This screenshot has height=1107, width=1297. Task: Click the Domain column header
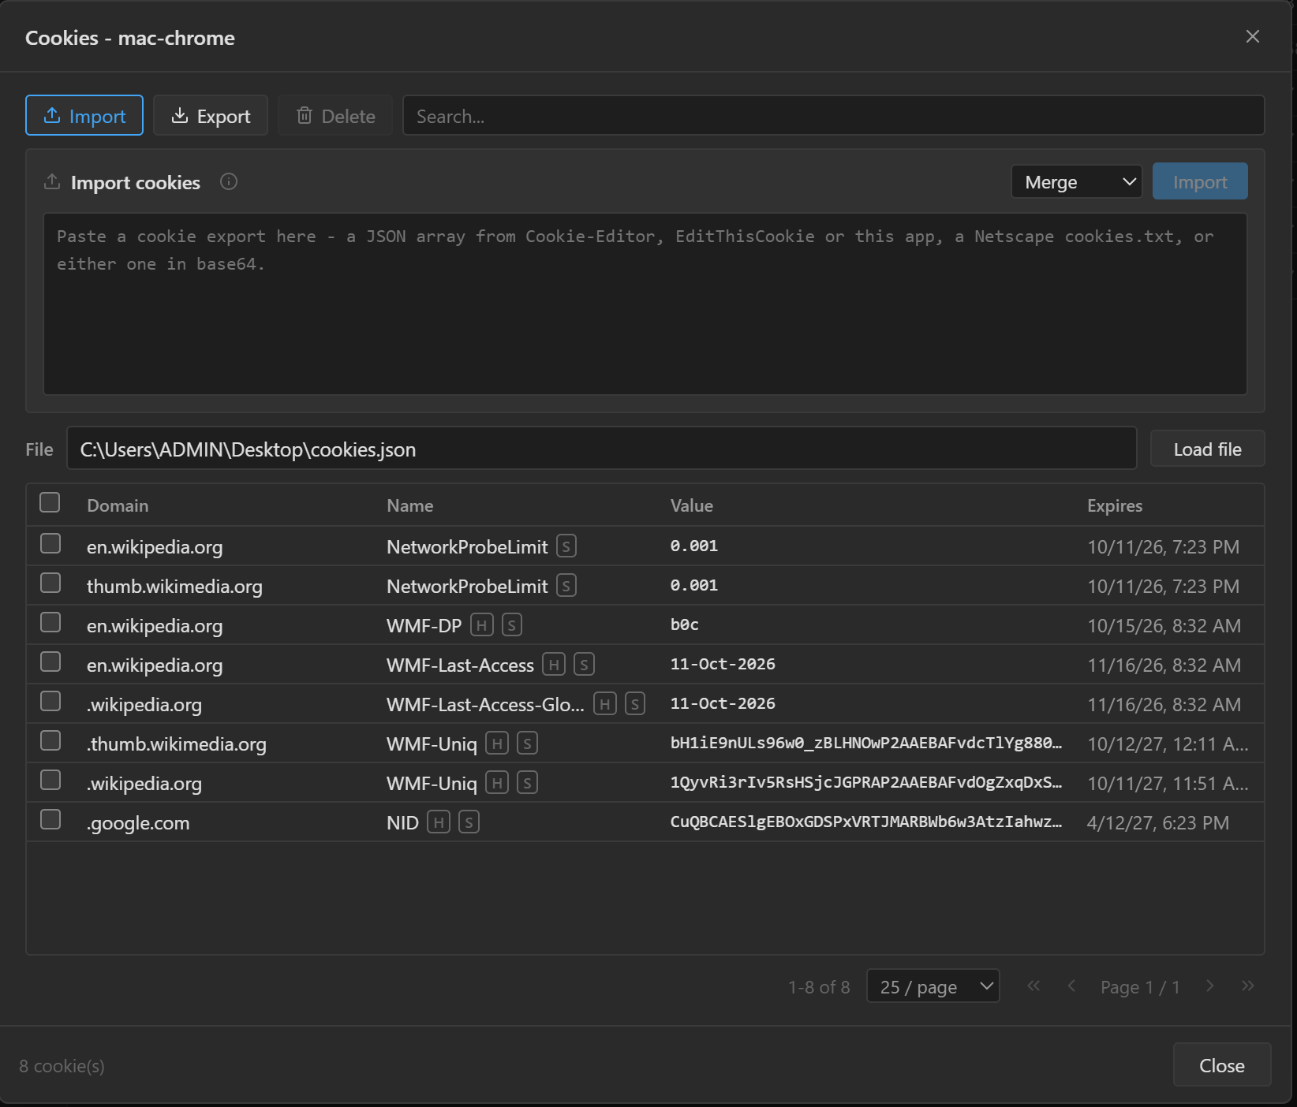(x=118, y=505)
